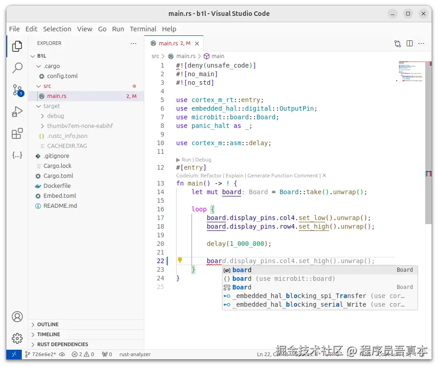The height and width of the screenshot is (367, 438).
Task: Click the Rust file icon in breadcrumb main.rs
Action: (x=171, y=56)
